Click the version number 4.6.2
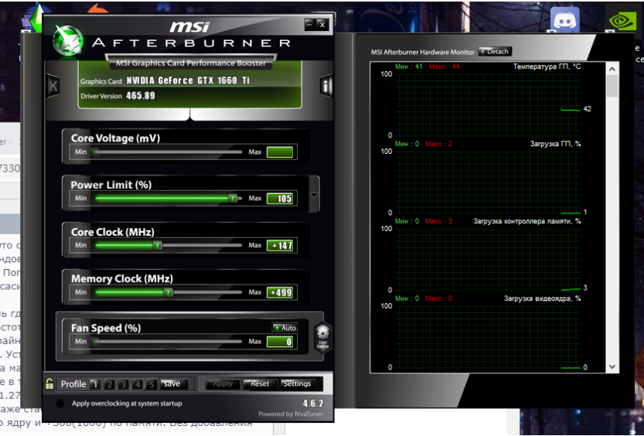Screen dimensions: 644x436 [x=313, y=404]
